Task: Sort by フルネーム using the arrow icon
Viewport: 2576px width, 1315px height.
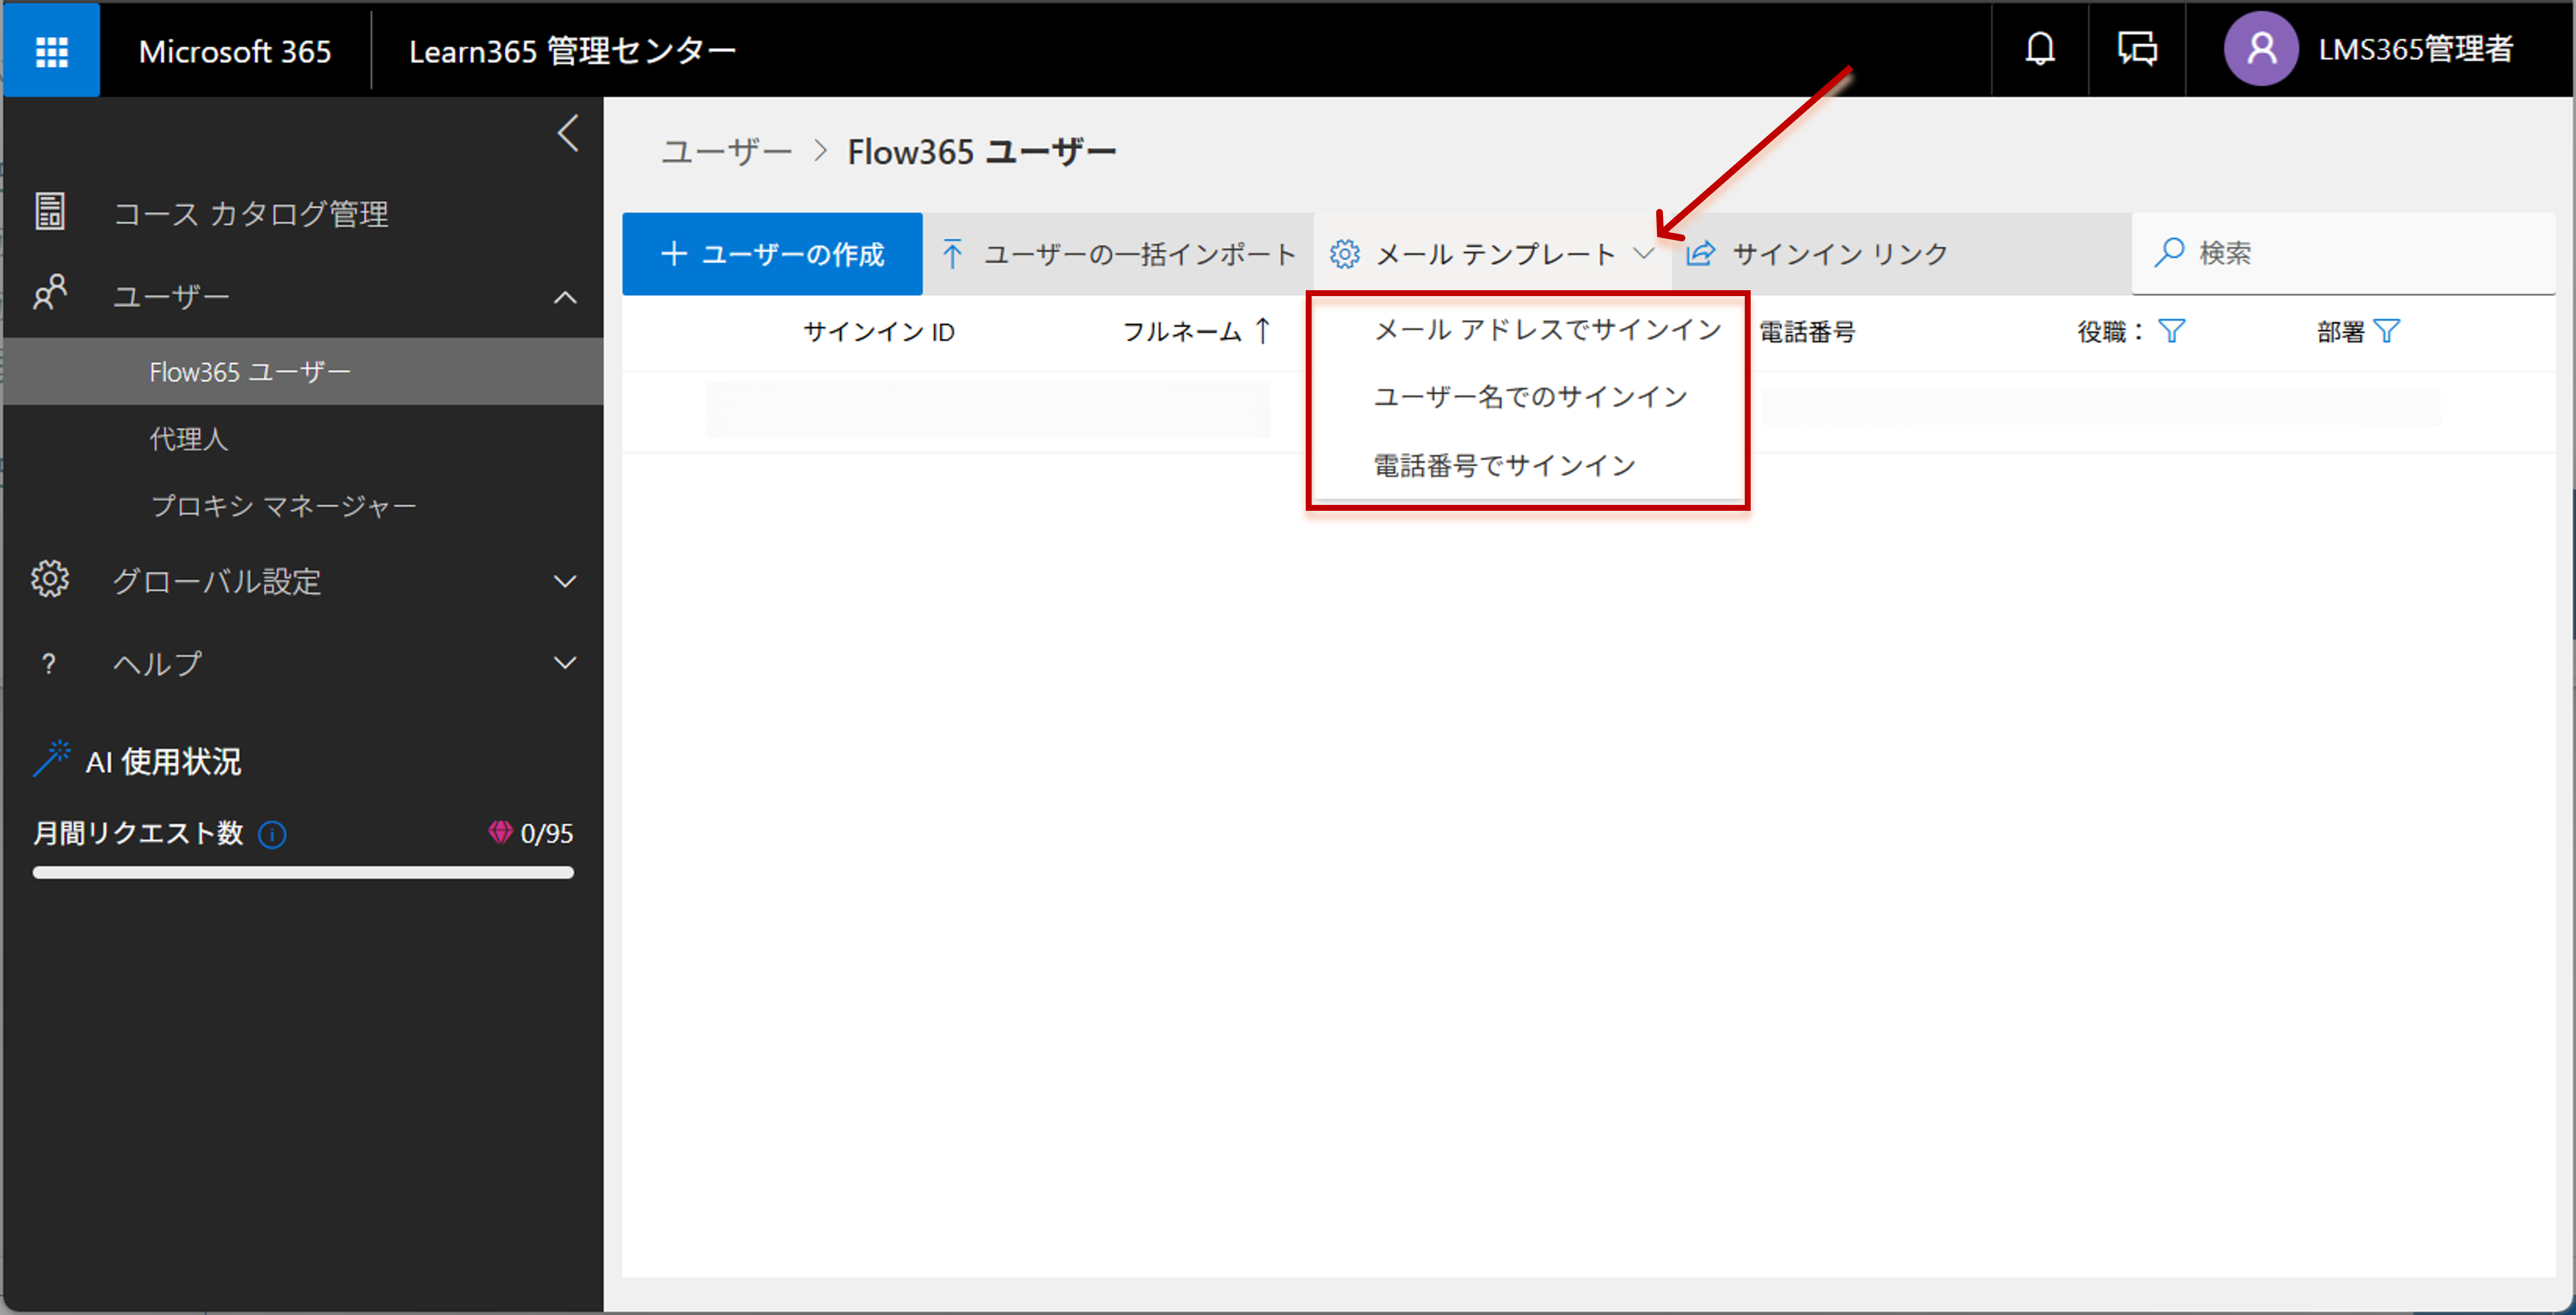Action: [x=1262, y=331]
